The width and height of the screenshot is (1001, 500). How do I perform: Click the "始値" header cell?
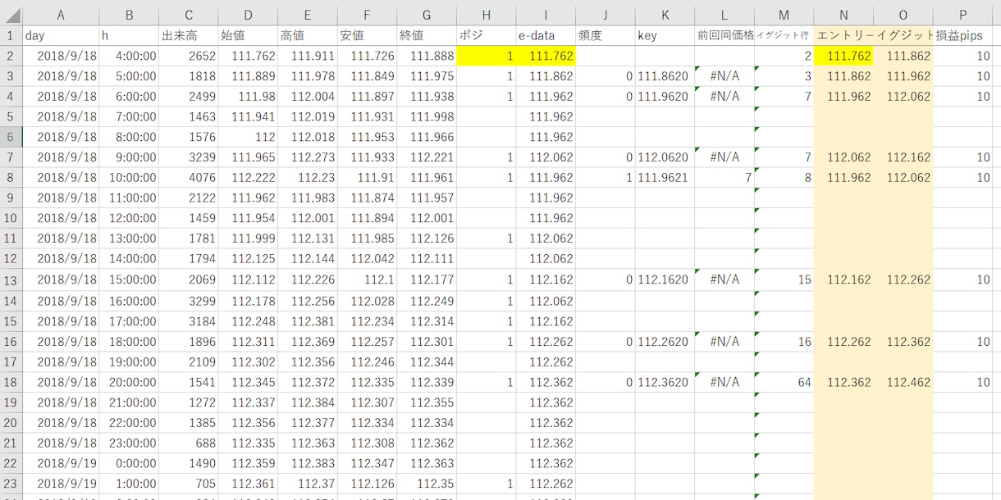point(248,35)
